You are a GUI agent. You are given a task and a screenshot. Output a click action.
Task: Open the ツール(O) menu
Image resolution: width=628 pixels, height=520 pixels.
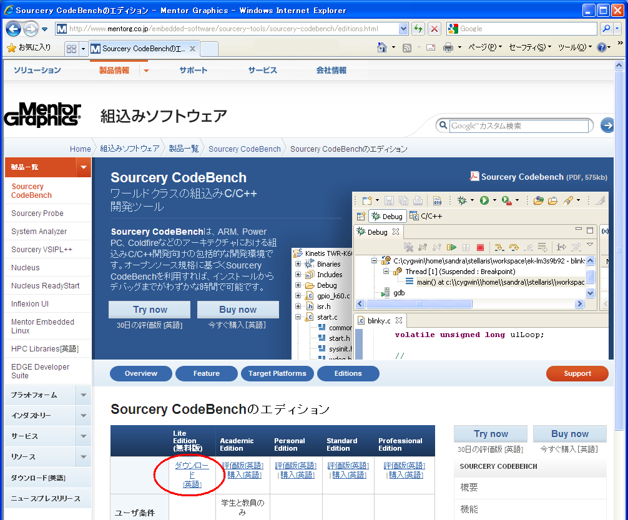point(574,47)
